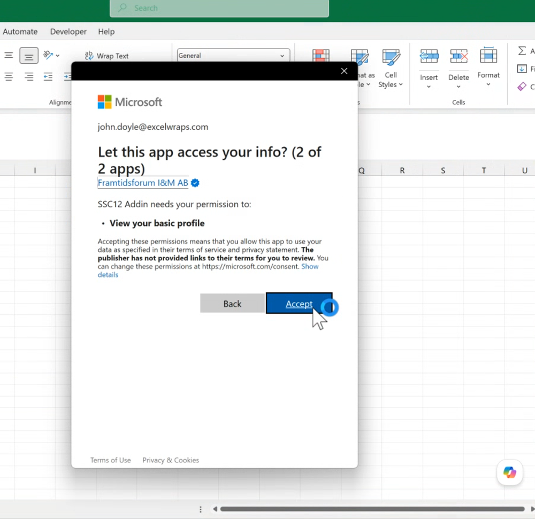Expand the Delete dropdown arrow
The image size is (535, 519).
[458, 87]
